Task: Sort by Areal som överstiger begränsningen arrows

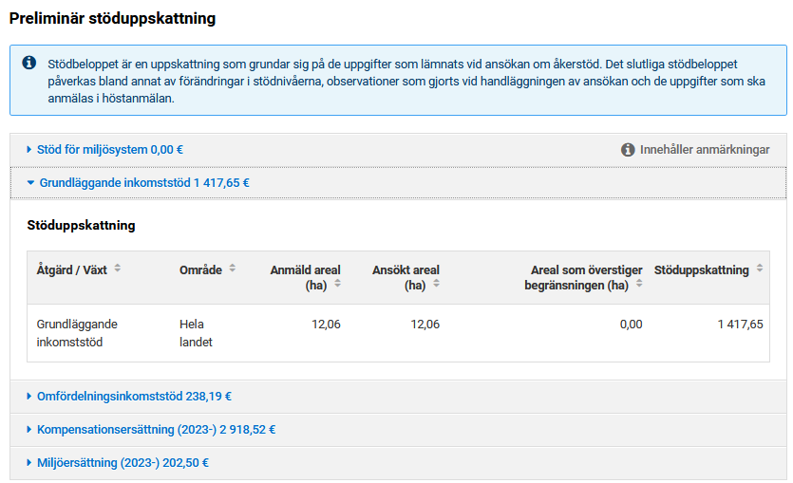Action: pyautogui.click(x=639, y=284)
